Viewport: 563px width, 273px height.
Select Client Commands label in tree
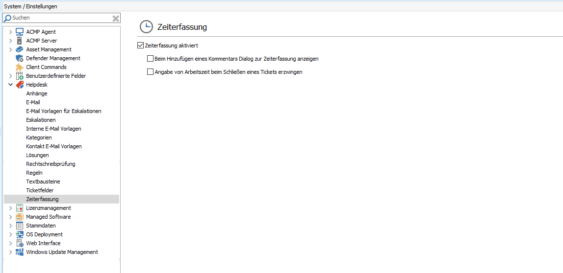pyautogui.click(x=46, y=67)
